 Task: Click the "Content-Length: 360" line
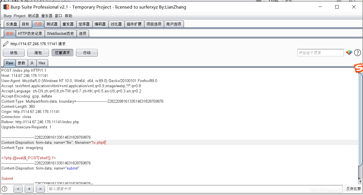click(18, 106)
